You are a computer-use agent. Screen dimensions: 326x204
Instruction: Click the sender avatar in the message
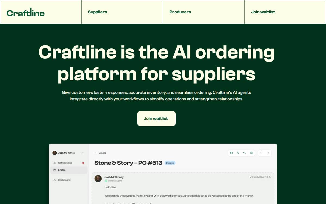(x=98, y=179)
